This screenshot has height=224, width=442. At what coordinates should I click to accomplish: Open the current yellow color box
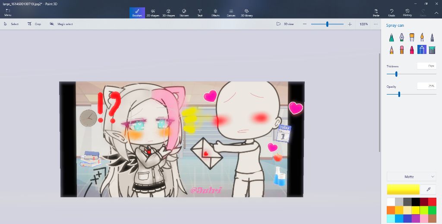point(403,189)
